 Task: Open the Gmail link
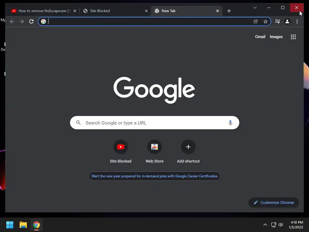point(260,37)
